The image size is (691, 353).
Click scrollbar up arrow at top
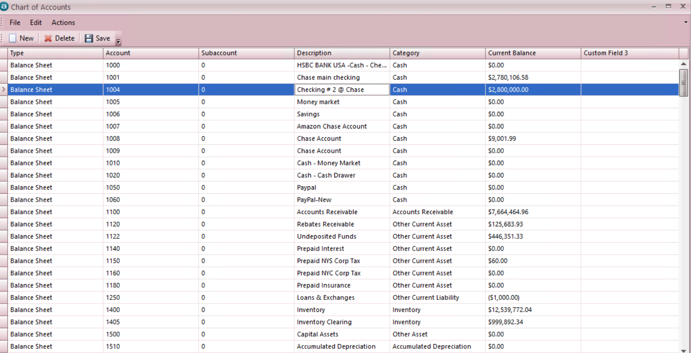[684, 64]
